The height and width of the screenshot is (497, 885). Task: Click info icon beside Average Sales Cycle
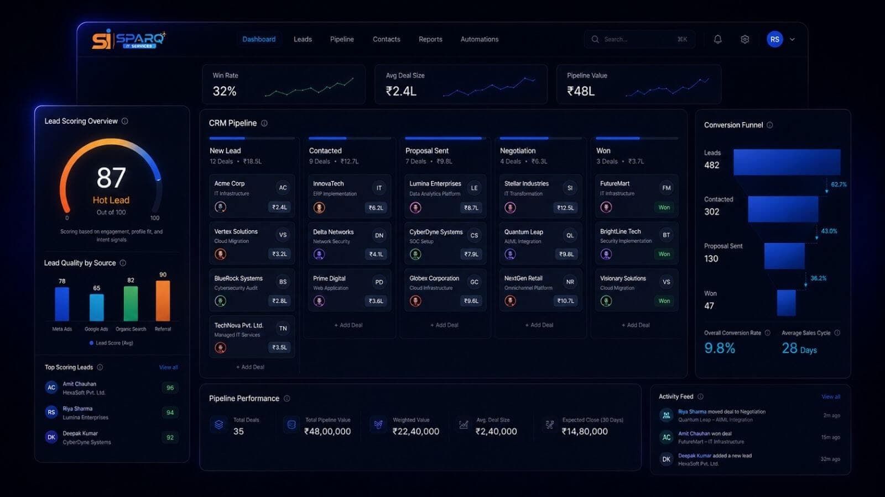837,332
